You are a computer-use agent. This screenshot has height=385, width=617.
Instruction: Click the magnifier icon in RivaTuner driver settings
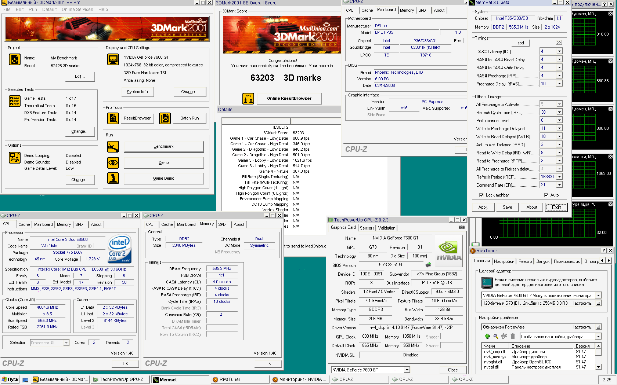coord(496,336)
